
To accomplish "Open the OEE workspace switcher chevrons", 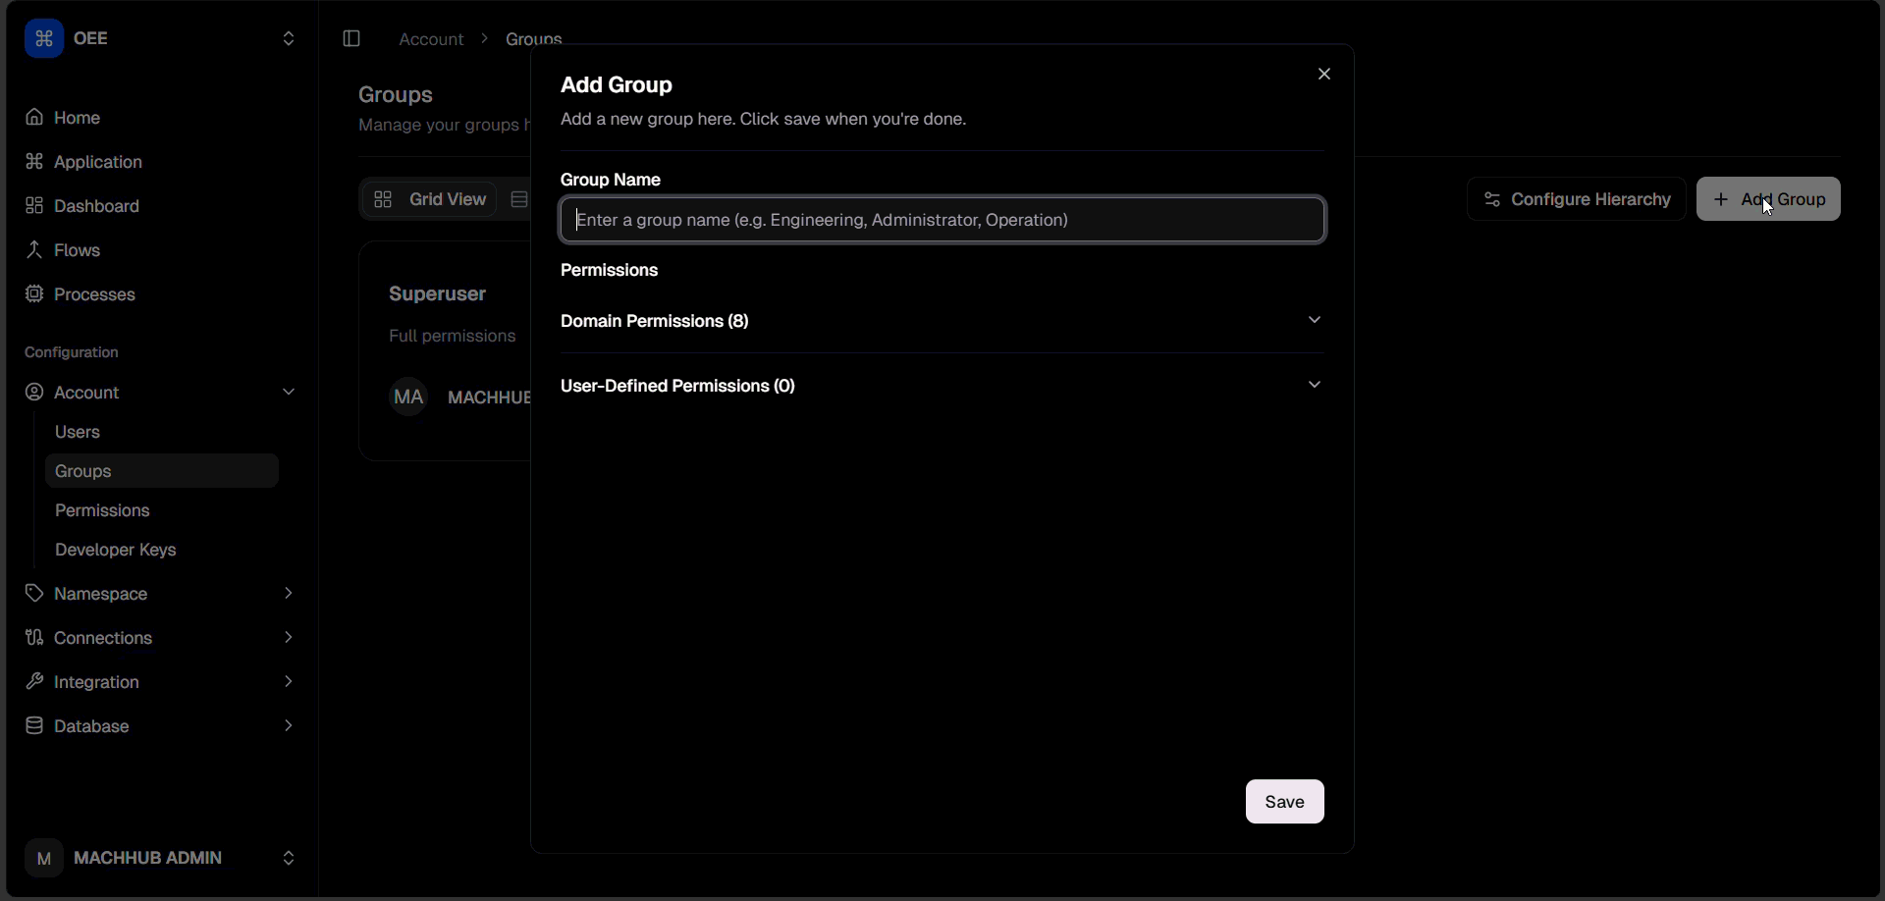I will [289, 38].
